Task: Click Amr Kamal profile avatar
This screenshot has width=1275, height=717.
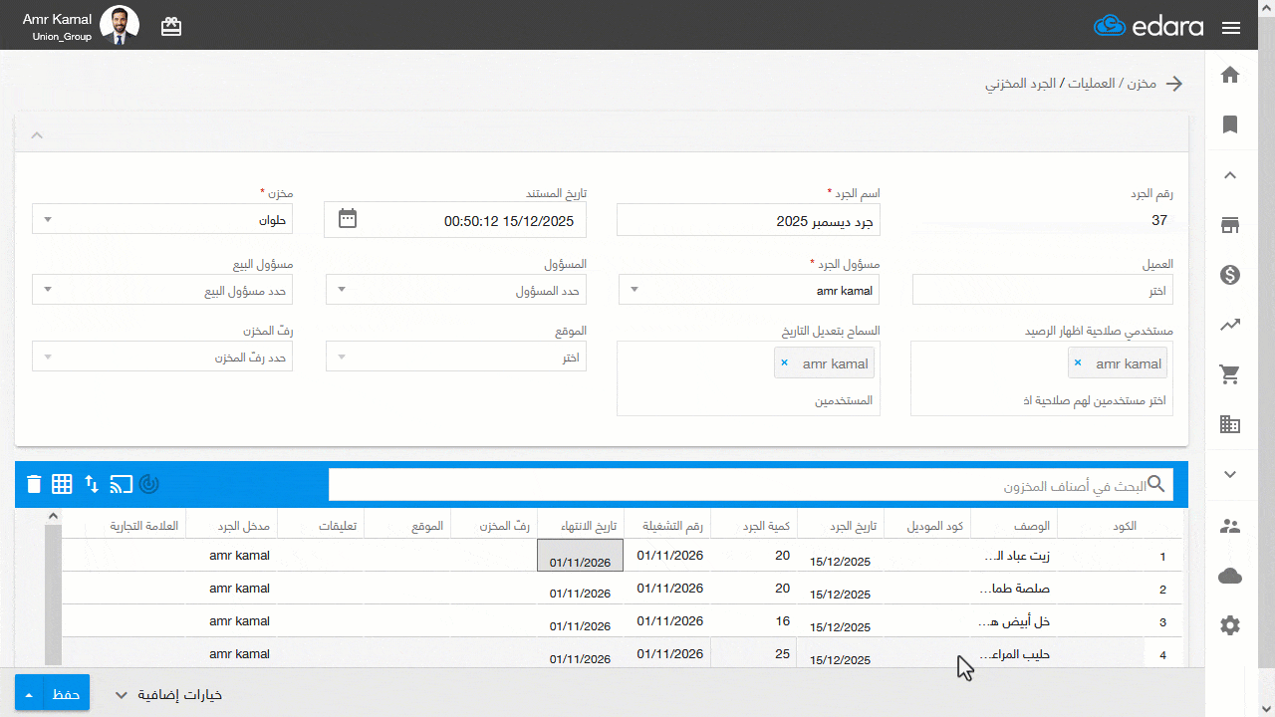Action: coord(120,26)
